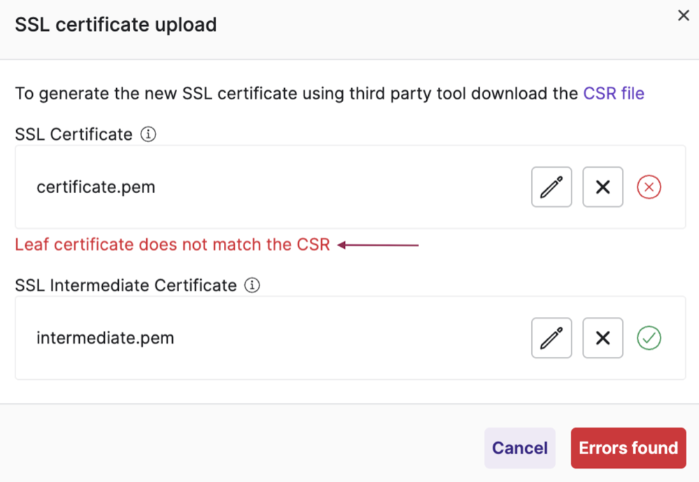The height and width of the screenshot is (482, 699).
Task: Click the SSL Certificate field label
Action: tap(73, 134)
